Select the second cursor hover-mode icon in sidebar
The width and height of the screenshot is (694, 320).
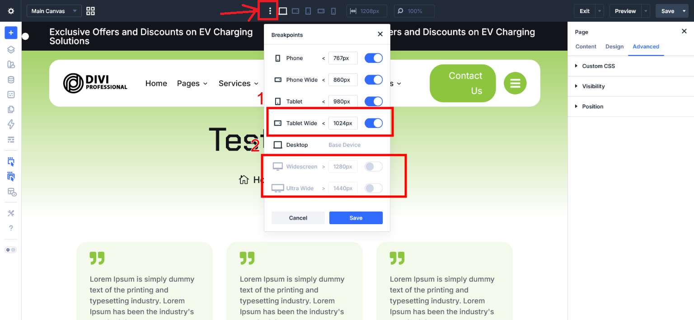point(11,177)
